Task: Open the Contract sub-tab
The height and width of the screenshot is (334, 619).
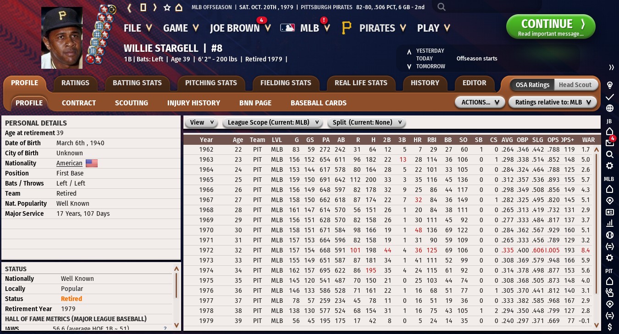Action: 79,103
